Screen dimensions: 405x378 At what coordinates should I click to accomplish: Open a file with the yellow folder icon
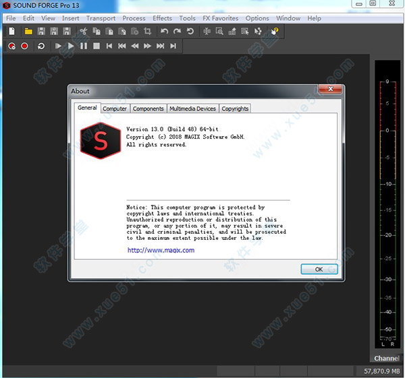(x=28, y=32)
